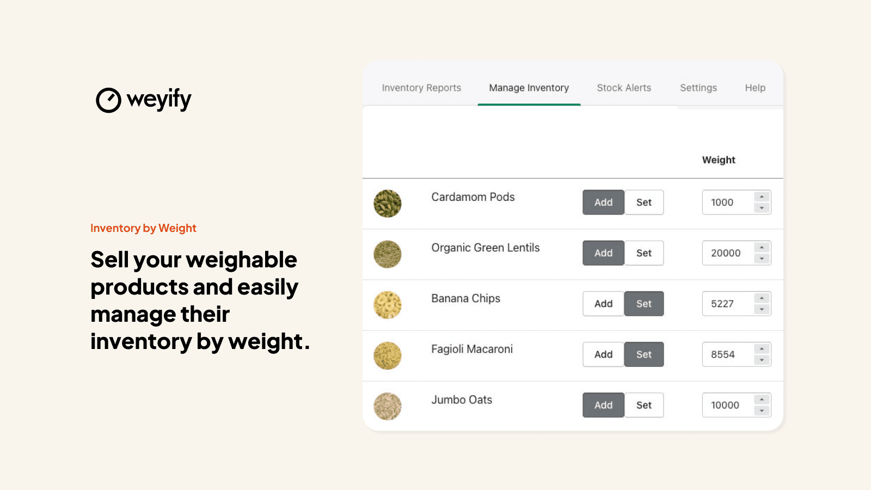Switch Fagioli Macaroni to Add mode

603,354
